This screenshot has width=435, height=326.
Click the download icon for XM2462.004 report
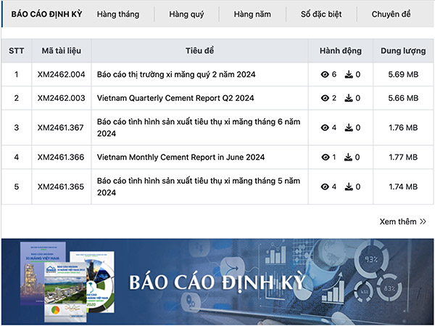(349, 74)
